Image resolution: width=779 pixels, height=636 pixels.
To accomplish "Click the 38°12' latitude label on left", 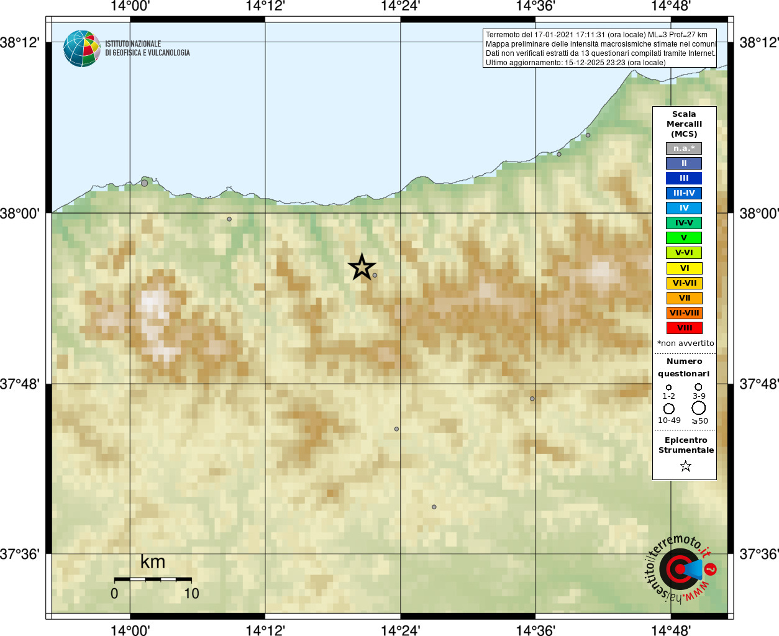I will (19, 43).
